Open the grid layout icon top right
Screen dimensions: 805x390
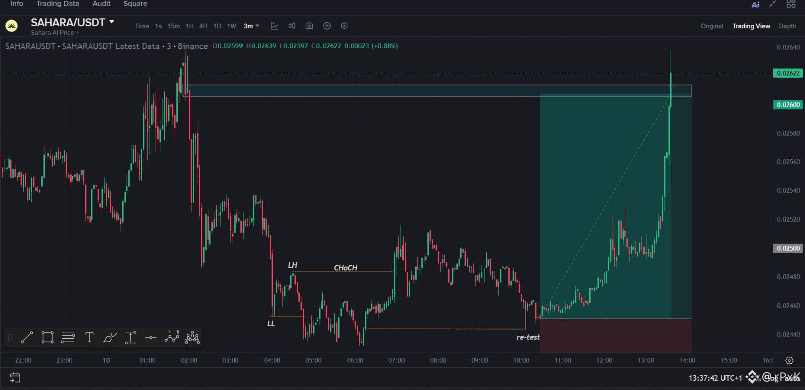pyautogui.click(x=791, y=4)
